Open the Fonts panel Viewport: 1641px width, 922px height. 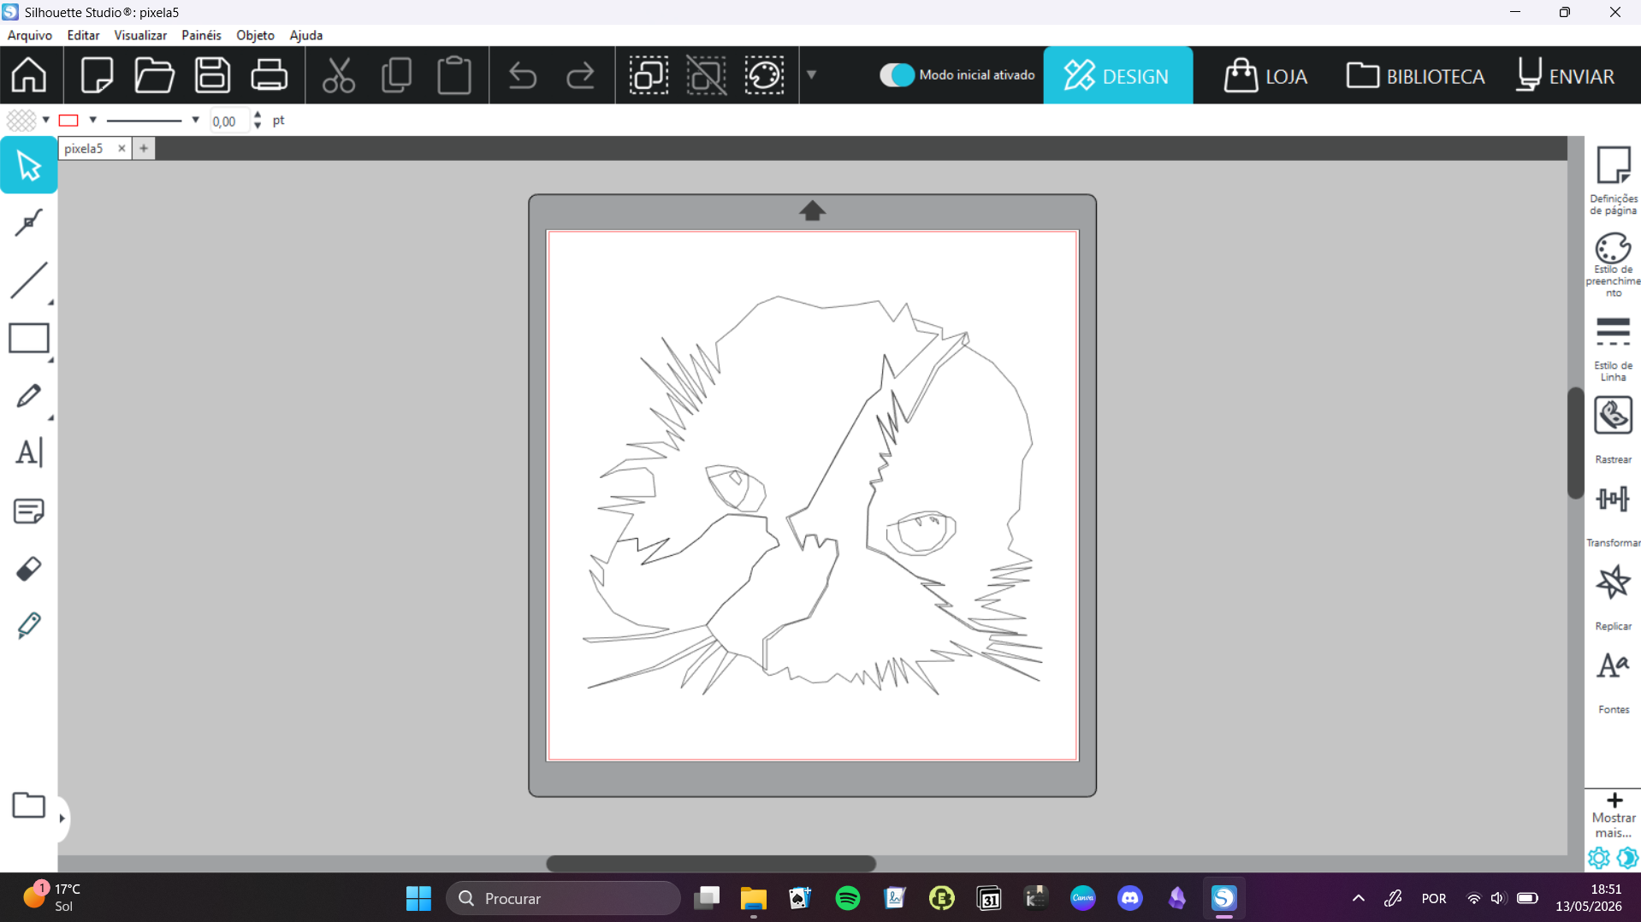(1614, 682)
